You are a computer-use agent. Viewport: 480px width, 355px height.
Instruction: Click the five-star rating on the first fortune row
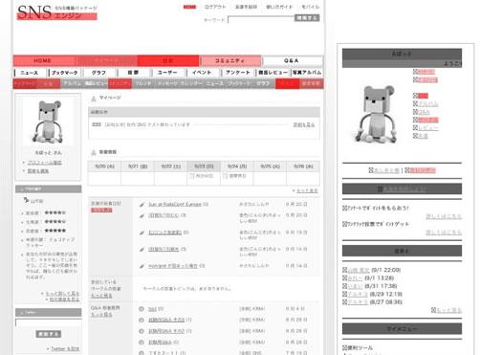point(55,212)
